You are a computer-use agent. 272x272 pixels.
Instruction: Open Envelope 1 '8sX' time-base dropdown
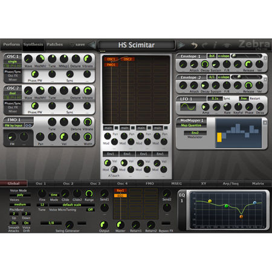[212, 56]
